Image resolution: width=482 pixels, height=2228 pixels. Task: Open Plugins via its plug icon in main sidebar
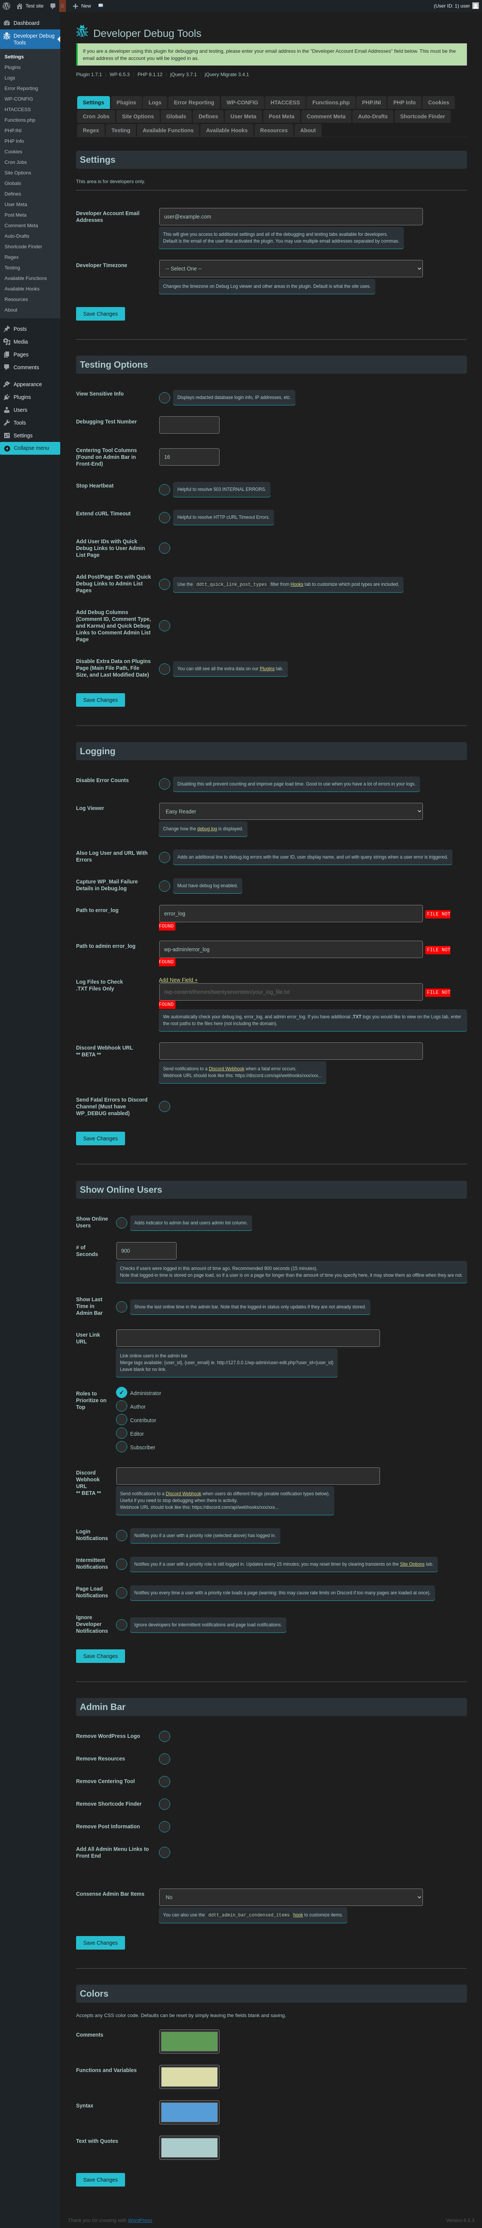point(7,397)
